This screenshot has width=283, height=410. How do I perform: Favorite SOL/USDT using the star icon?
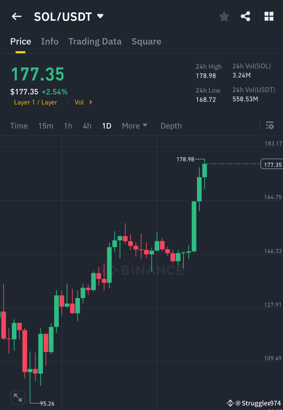[224, 16]
